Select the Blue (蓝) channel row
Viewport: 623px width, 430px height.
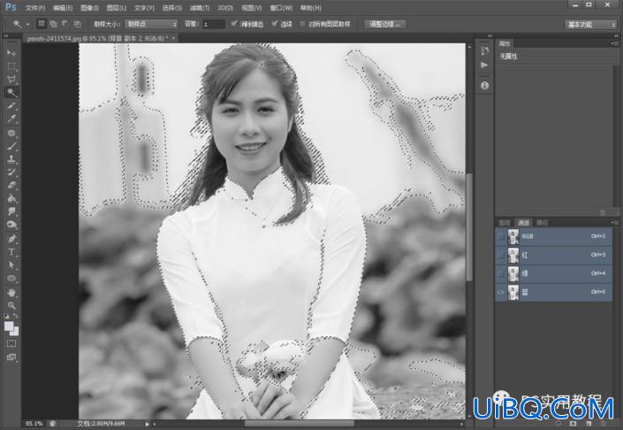tap(553, 292)
